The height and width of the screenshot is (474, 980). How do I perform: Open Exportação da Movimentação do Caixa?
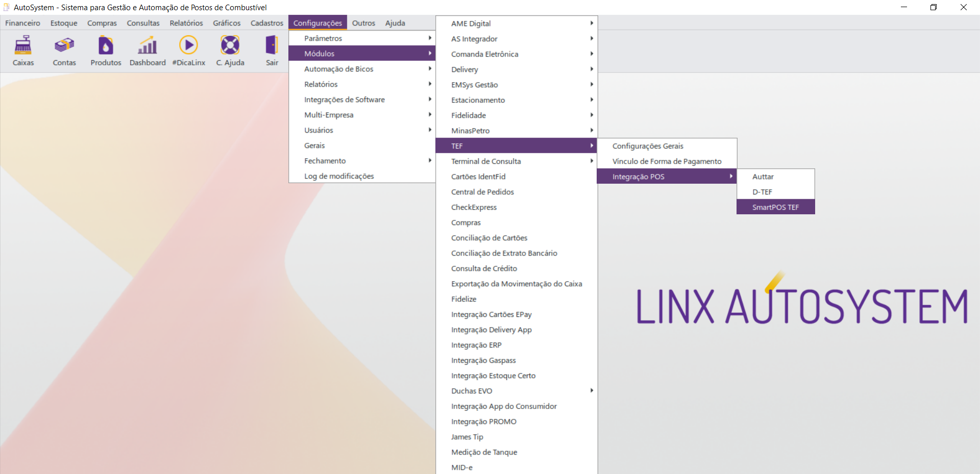point(517,284)
